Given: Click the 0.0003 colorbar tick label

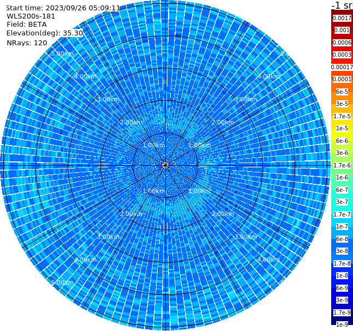Looking at the screenshot, I should (342, 55).
